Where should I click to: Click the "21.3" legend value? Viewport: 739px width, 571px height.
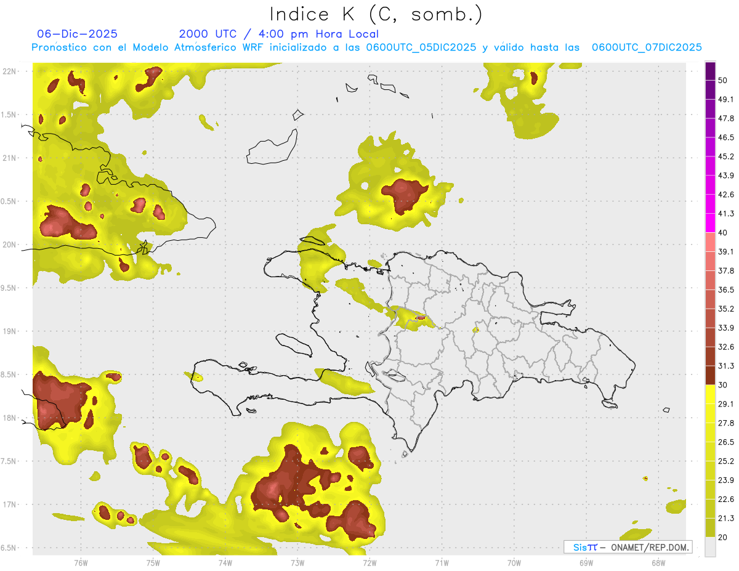[x=726, y=519]
